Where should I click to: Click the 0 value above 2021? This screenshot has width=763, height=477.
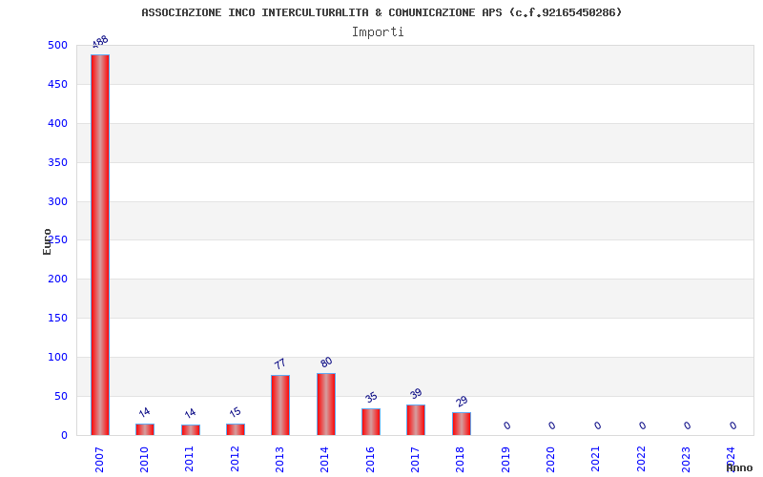598,425
